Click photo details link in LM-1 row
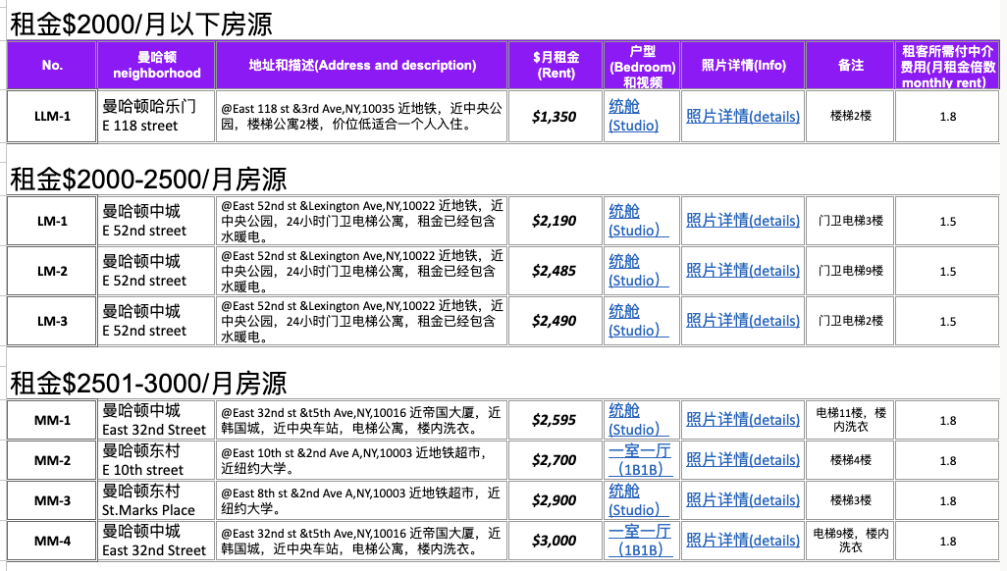This screenshot has width=1007, height=571. [x=742, y=221]
